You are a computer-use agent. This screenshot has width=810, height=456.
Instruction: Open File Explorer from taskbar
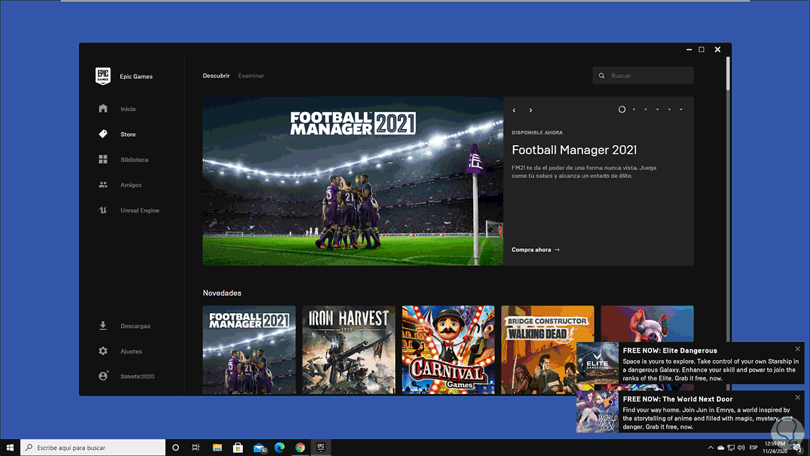point(217,447)
